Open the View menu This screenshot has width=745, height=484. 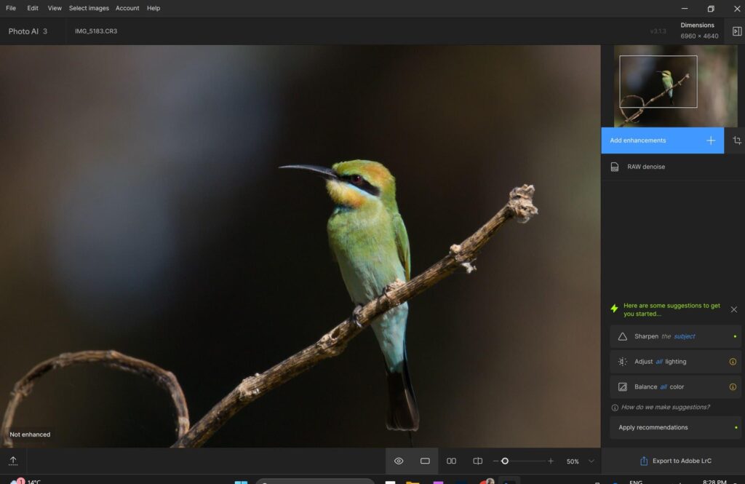click(x=55, y=8)
